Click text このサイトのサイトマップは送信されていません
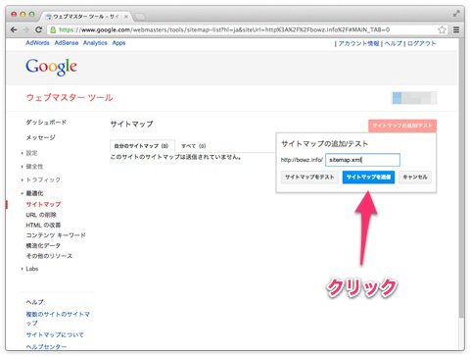The width and height of the screenshot is (470, 356). pyautogui.click(x=175, y=157)
